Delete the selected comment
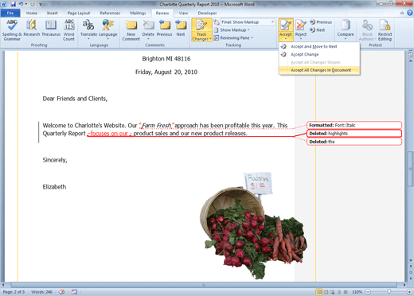Image resolution: width=414 pixels, height=296 pixels. tap(148, 29)
